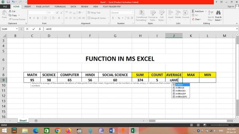Viewport: 239px width, 134px height.
Task: Open Windows Start button
Action: tap(4, 131)
